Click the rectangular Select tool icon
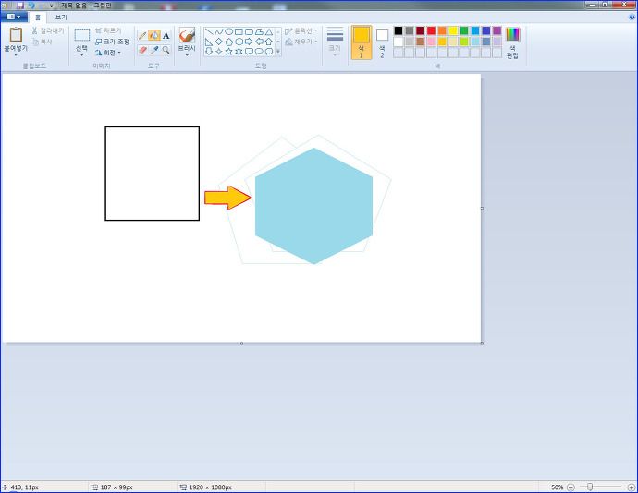 81,35
